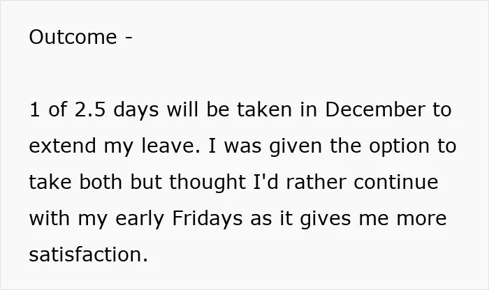Click the word "gives" in fourth line
Image resolution: width=489 pixels, height=290 pixels.
point(326,219)
